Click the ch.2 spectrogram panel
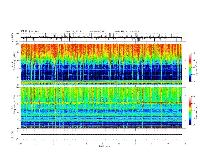This screenshot has width=208, height=161. pos(101,108)
